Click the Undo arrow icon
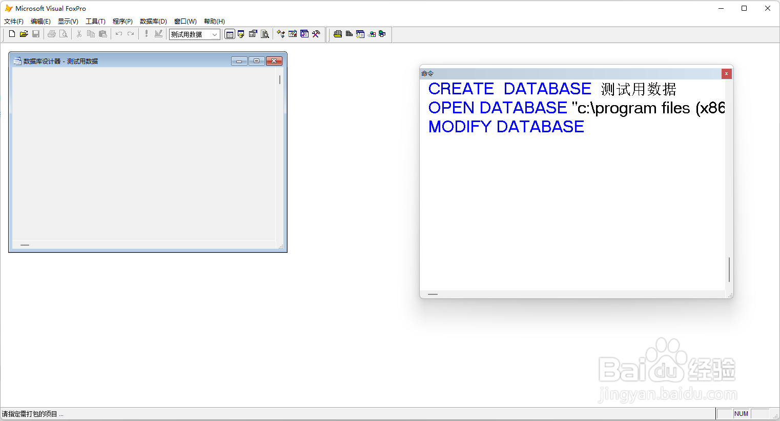The image size is (780, 421). (x=119, y=34)
